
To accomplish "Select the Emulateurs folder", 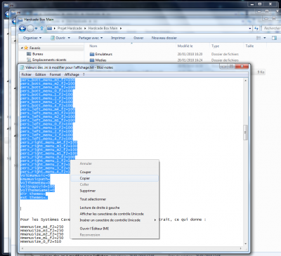I will pyautogui.click(x=104, y=54).
